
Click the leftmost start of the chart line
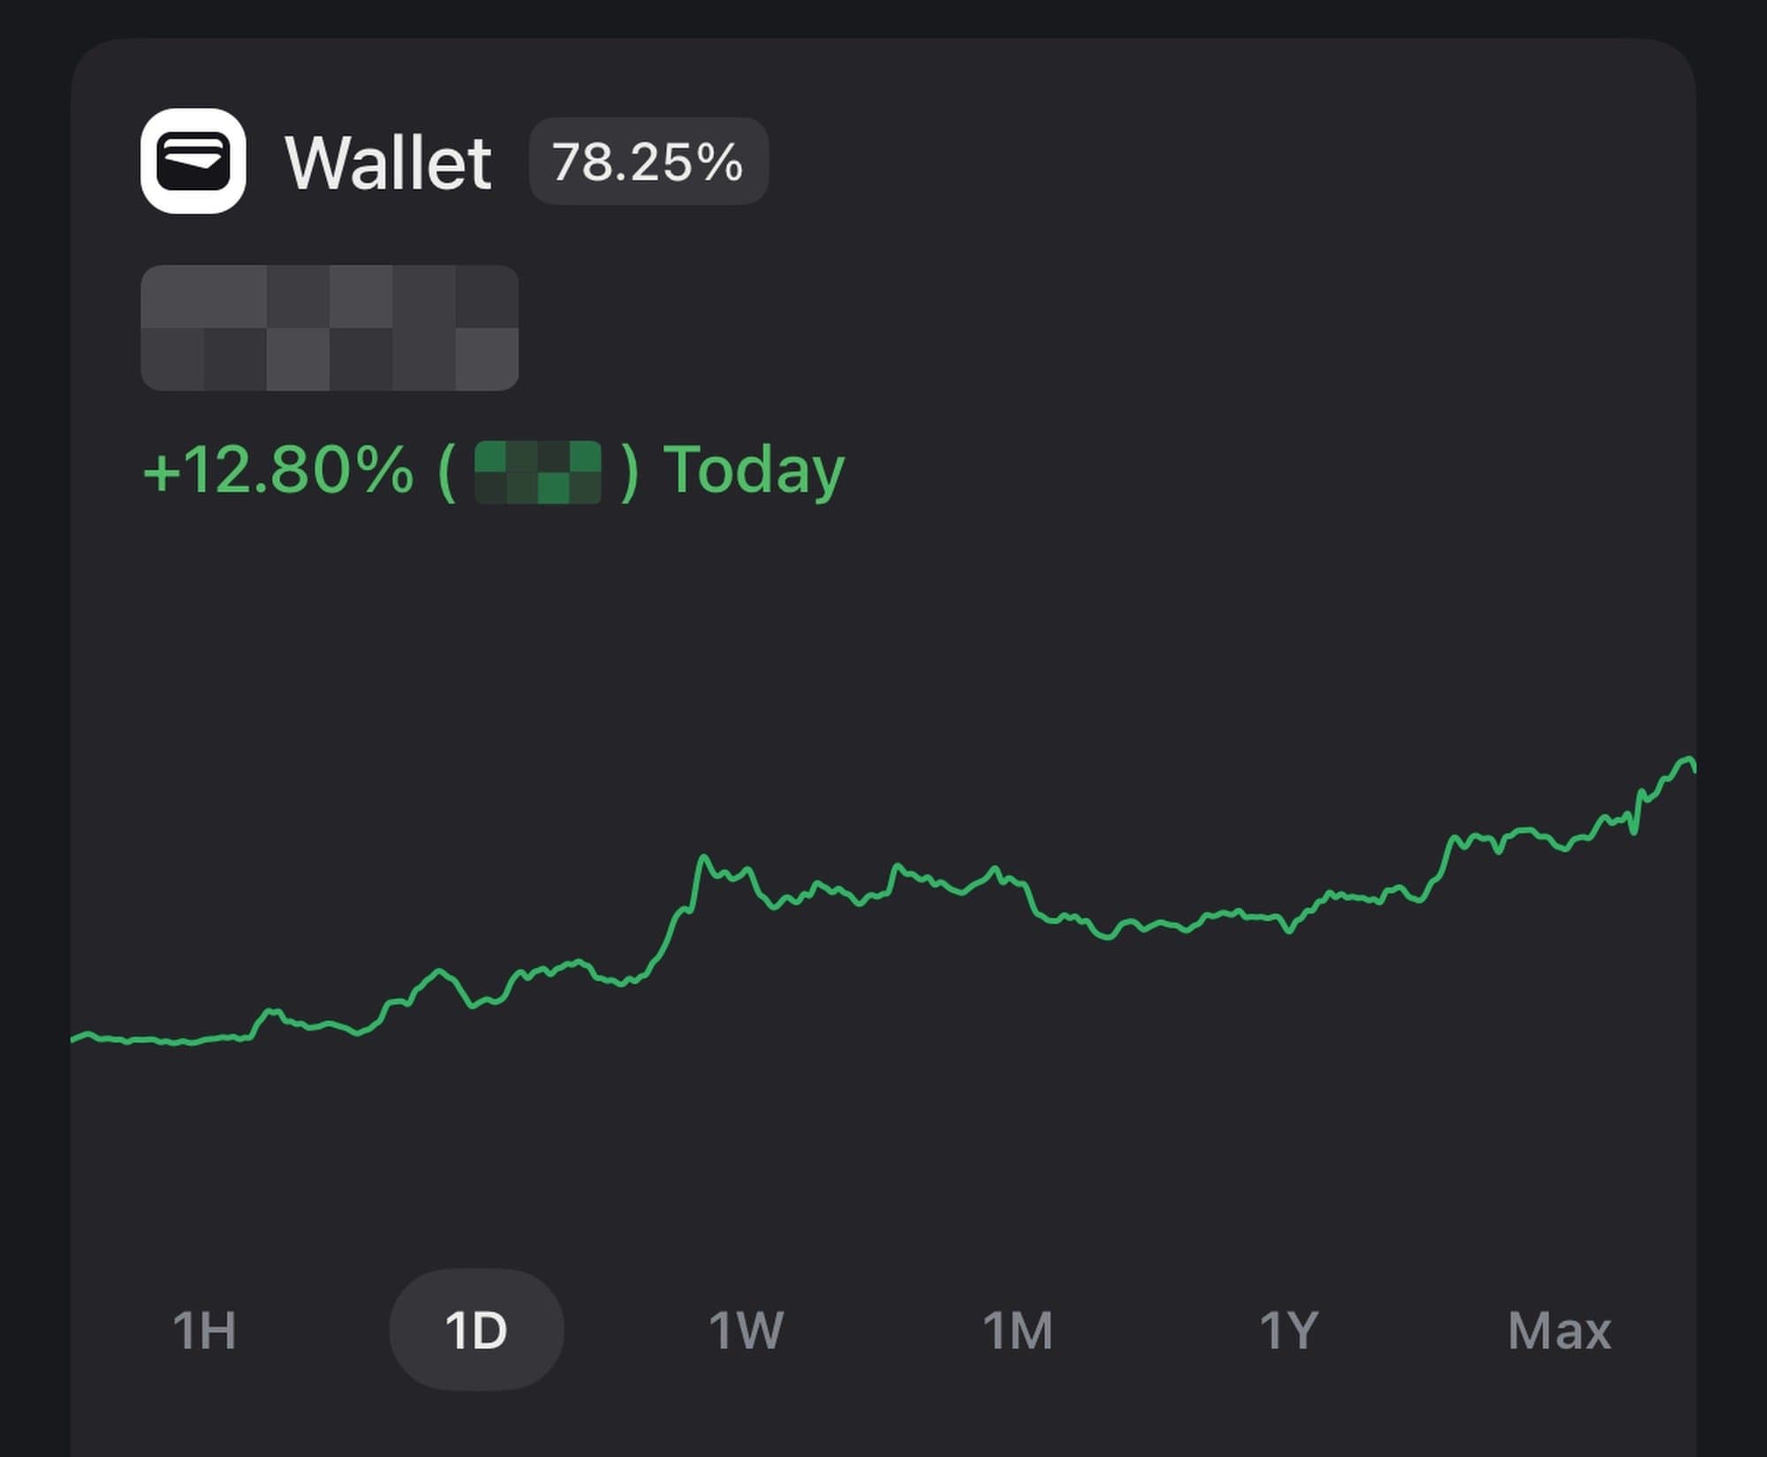[74, 1039]
